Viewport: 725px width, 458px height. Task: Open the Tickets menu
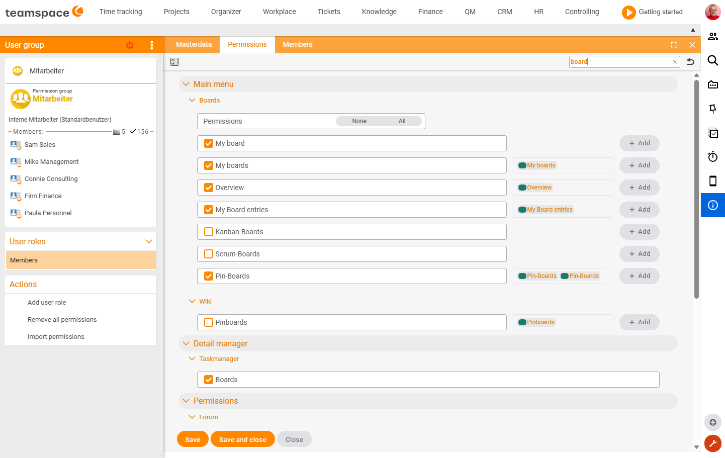click(329, 12)
